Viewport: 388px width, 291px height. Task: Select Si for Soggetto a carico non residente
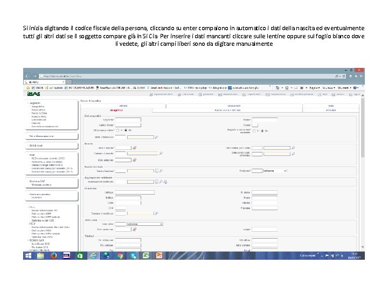[254, 131]
